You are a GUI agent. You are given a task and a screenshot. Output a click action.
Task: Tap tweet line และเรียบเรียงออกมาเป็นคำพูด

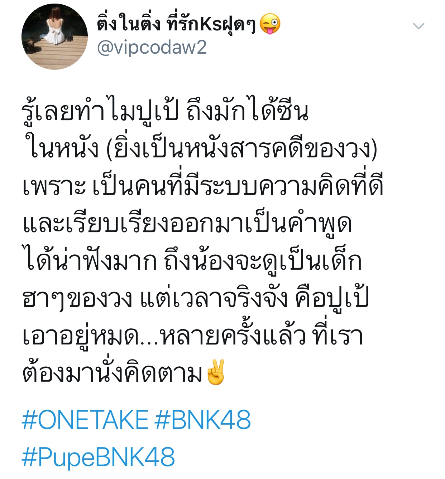tap(187, 223)
